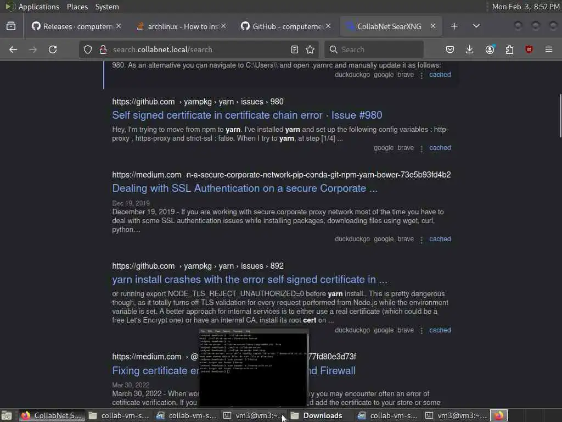Open the uBlock Origin extension icon

pyautogui.click(x=529, y=49)
